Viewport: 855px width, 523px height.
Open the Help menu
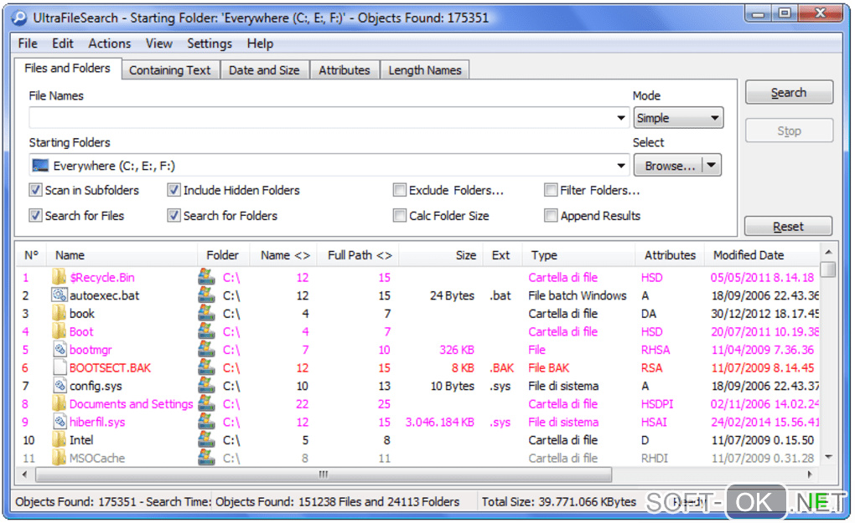(260, 44)
